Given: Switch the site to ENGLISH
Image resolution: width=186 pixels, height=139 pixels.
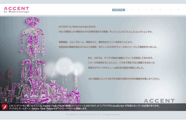Looking at the screenshot, I should tap(118, 10).
